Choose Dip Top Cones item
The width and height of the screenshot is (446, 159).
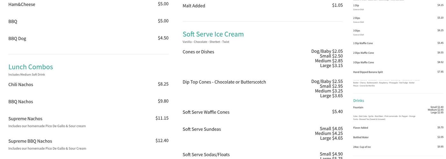224,82
